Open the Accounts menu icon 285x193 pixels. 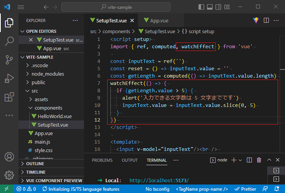tap(9, 157)
